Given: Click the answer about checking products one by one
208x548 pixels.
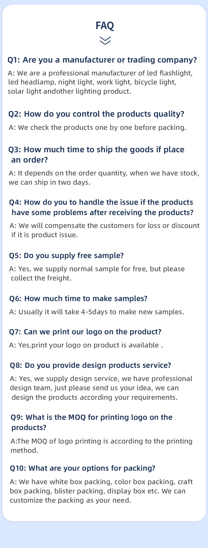Looking at the screenshot, I should [x=97, y=128].
